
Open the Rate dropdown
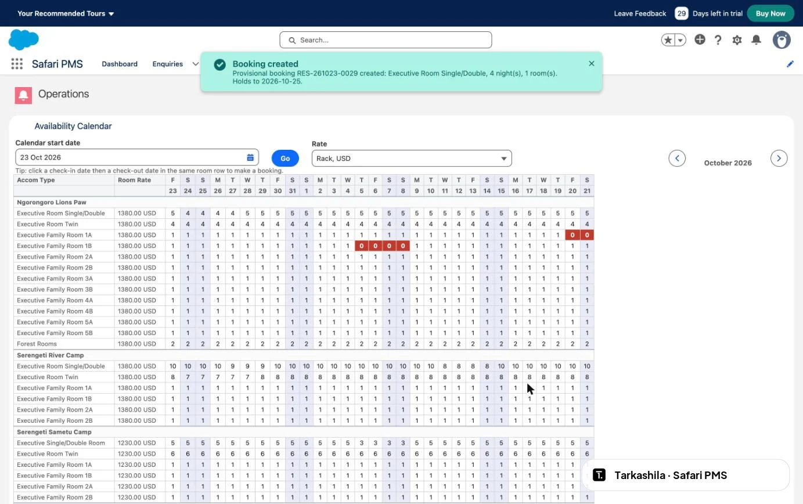pos(412,159)
